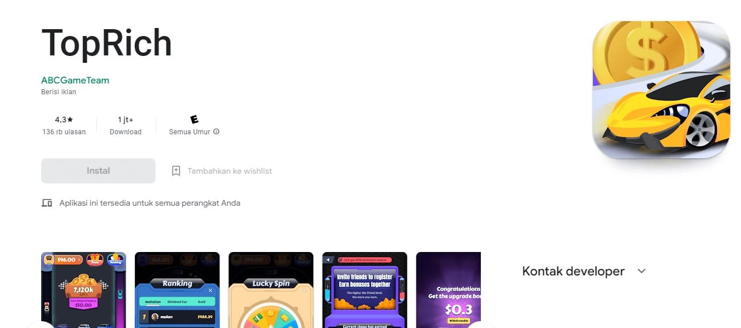Open the Ranking screenshot thumbnail
The width and height of the screenshot is (741, 328).
177,290
